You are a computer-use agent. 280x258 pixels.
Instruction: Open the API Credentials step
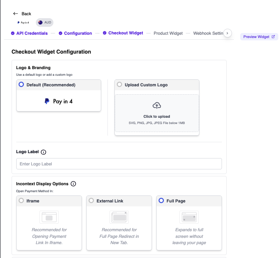click(x=32, y=33)
